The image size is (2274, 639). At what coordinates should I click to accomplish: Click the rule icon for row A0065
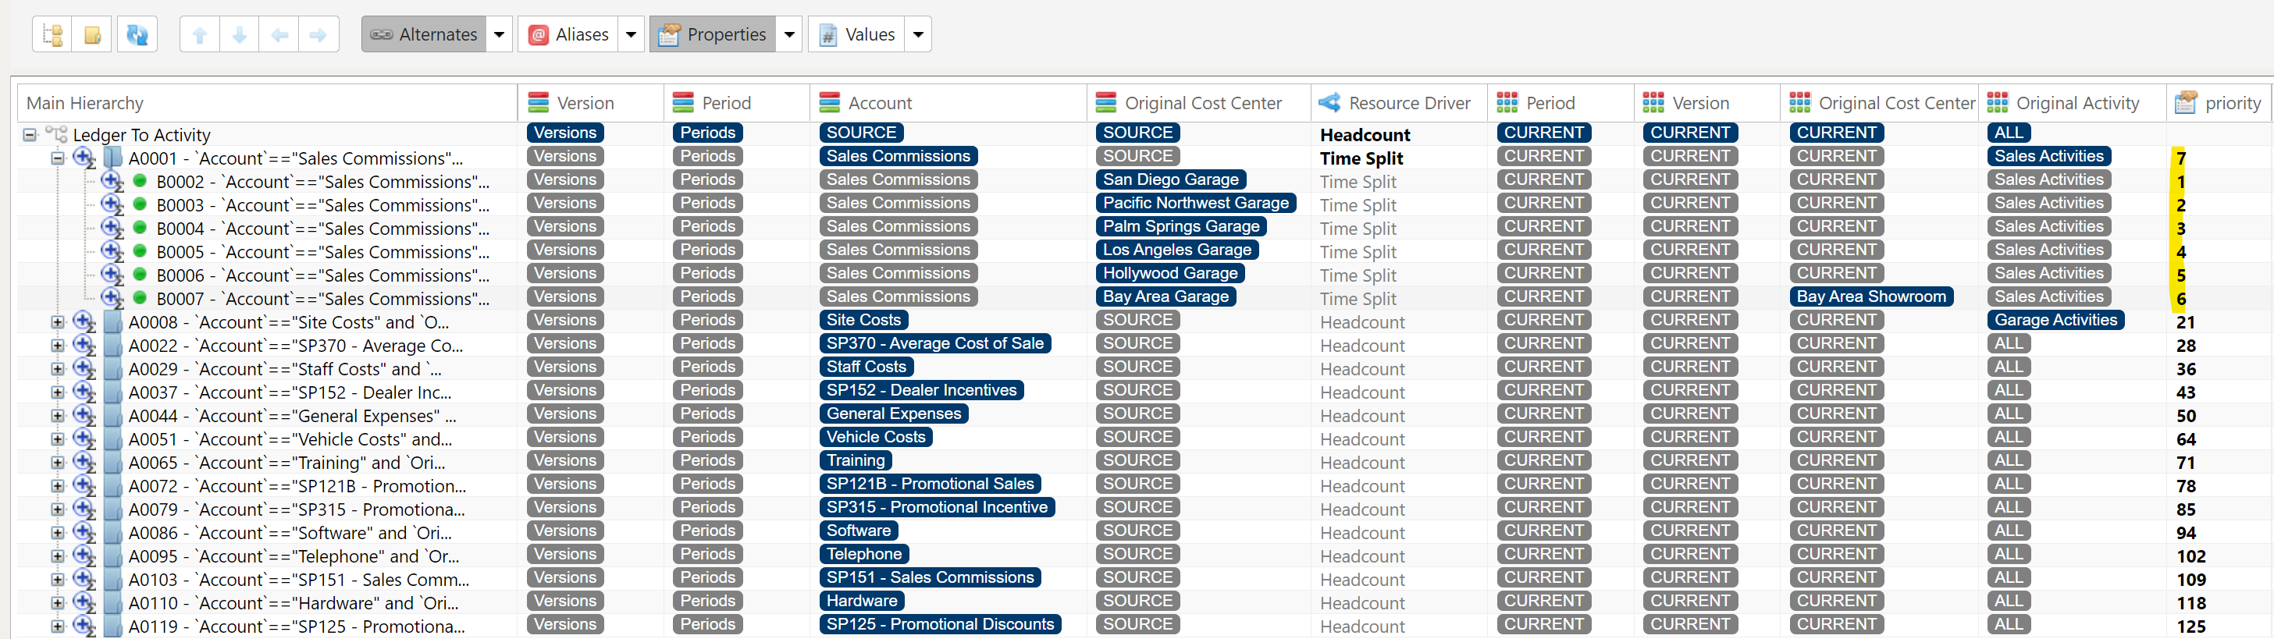[84, 462]
